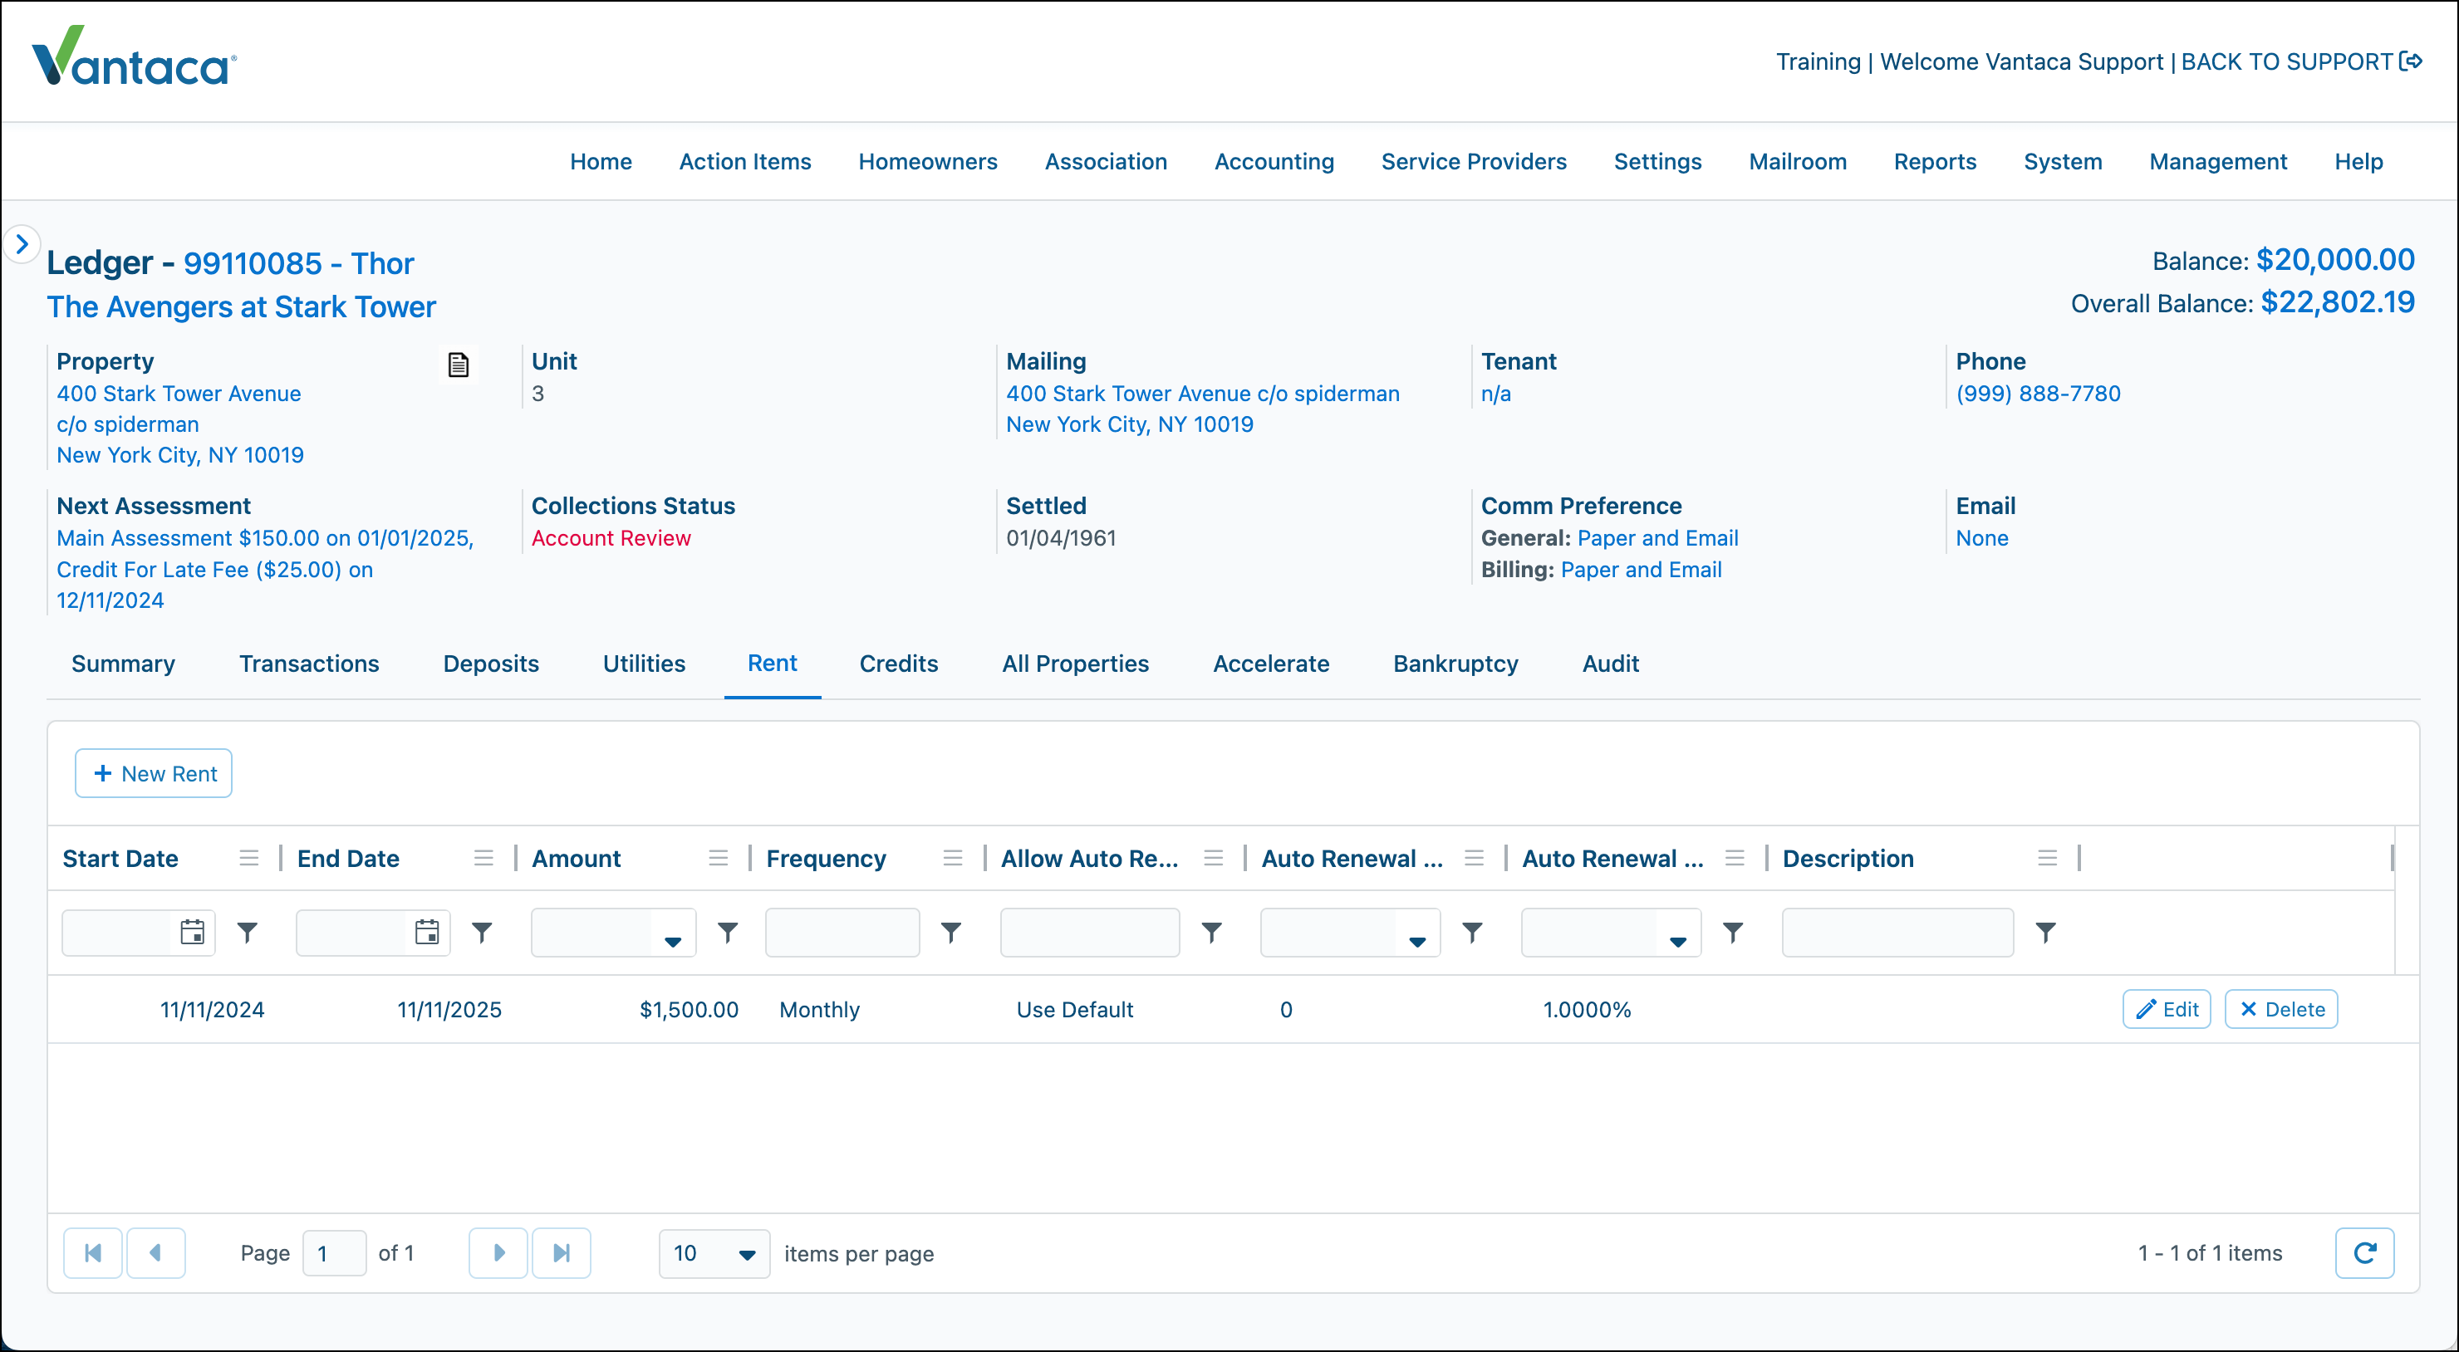Open the Service Providers menu

[x=1474, y=161]
